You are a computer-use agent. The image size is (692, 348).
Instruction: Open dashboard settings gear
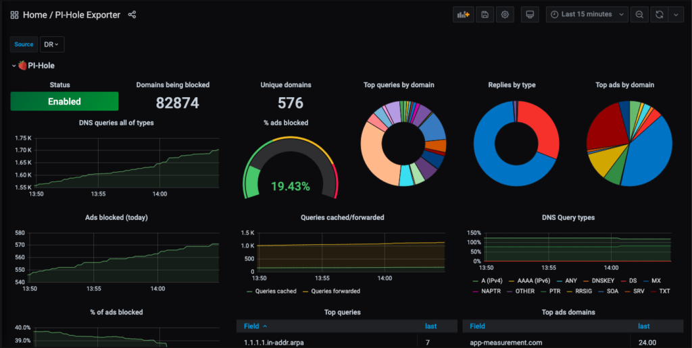(505, 14)
